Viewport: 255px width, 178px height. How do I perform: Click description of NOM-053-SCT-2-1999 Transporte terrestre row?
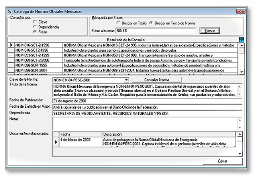(x=150, y=55)
